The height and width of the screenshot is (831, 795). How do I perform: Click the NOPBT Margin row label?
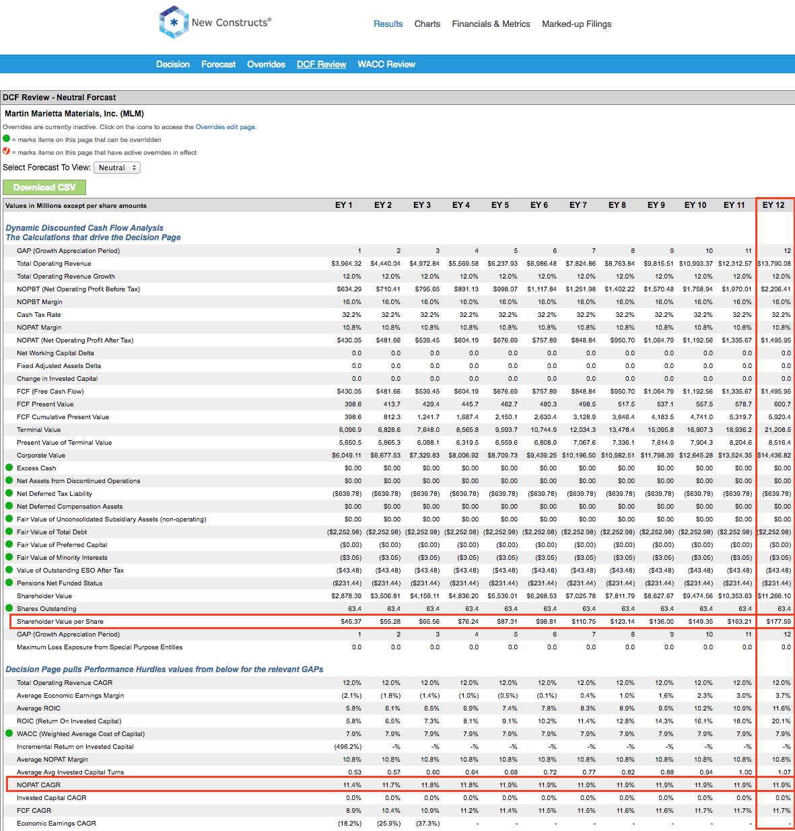coord(40,302)
